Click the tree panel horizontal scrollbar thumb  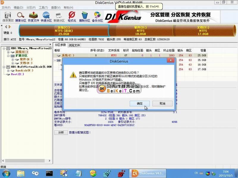[25, 160]
